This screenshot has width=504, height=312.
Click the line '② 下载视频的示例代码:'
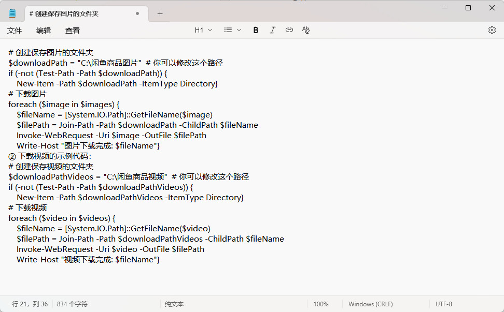[x=50, y=156]
